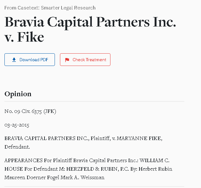The image size is (201, 188).
Task: Select the Opinion section heading
Action: [x=18, y=94]
